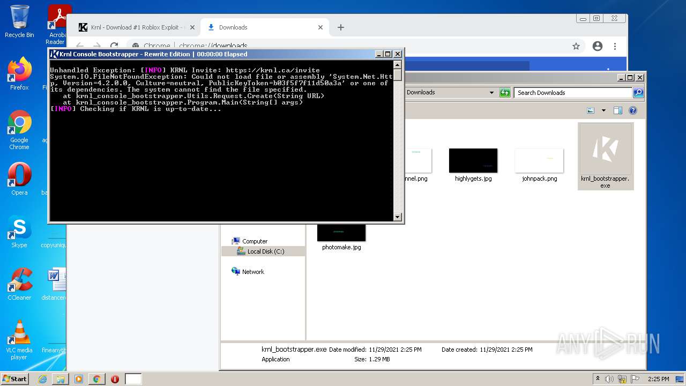Click the volume icon in system tray
This screenshot has height=386, width=686.
pos(609,379)
